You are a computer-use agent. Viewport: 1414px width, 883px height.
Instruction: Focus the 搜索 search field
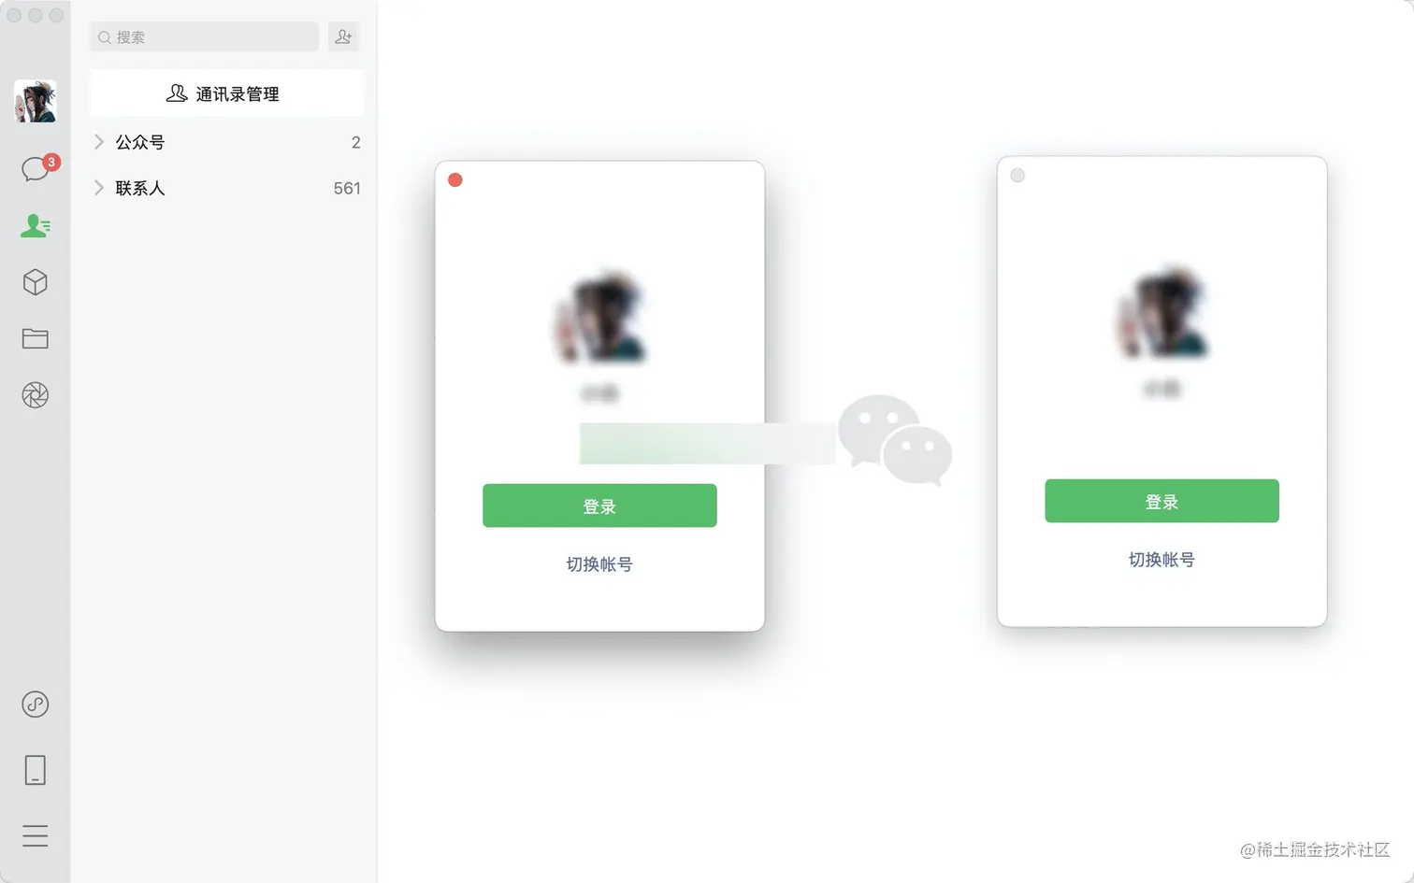tap(205, 36)
